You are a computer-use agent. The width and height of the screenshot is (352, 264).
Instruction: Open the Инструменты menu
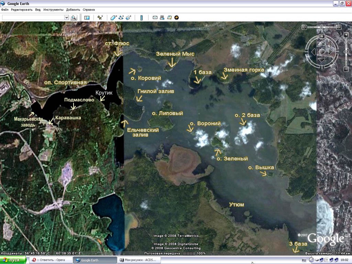coord(53,10)
